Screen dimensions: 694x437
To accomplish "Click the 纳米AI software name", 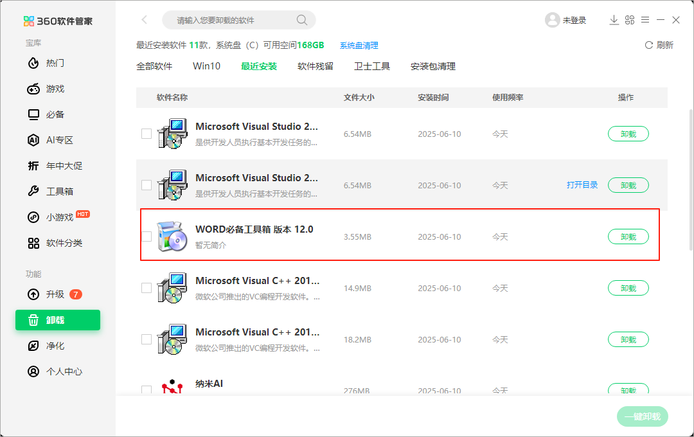I will 209,384.
